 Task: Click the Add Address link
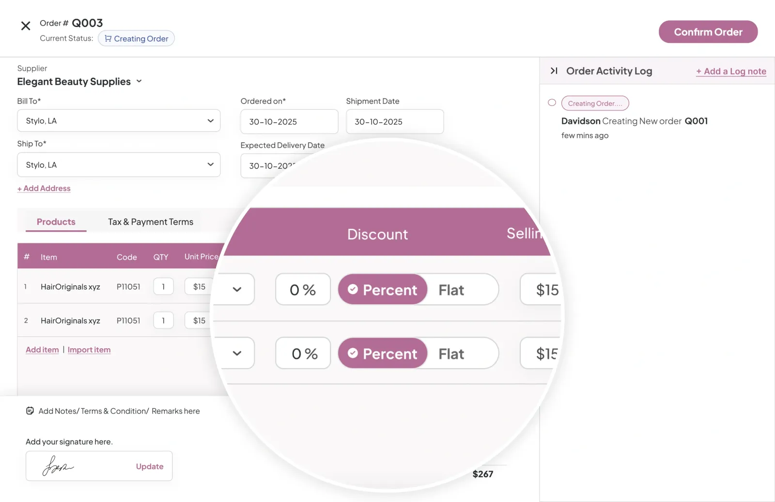point(44,189)
